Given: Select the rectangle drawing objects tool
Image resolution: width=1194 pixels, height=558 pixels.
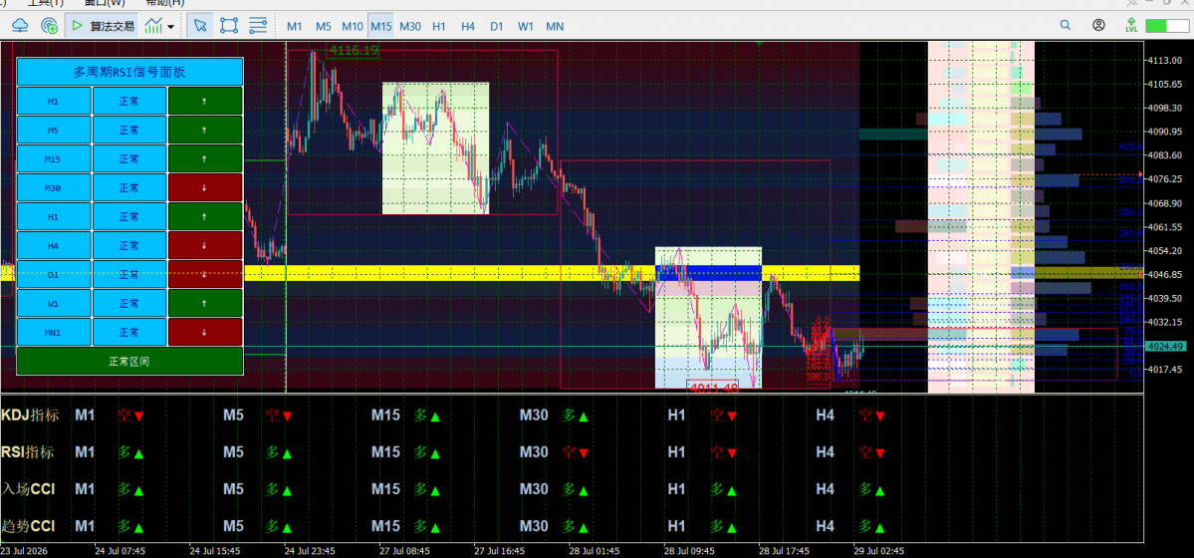Looking at the screenshot, I should [x=228, y=26].
